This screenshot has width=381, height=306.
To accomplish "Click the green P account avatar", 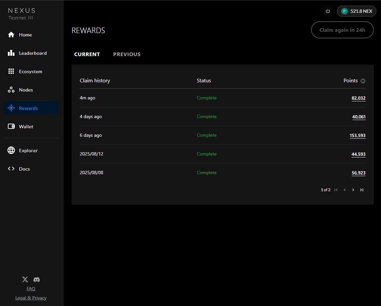I will [x=344, y=11].
